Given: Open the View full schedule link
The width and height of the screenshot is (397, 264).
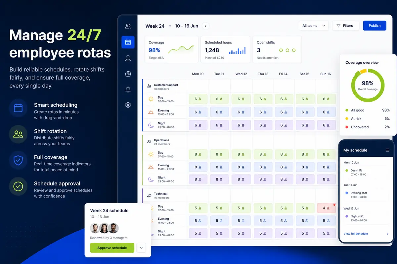Looking at the screenshot, I should tap(356, 234).
